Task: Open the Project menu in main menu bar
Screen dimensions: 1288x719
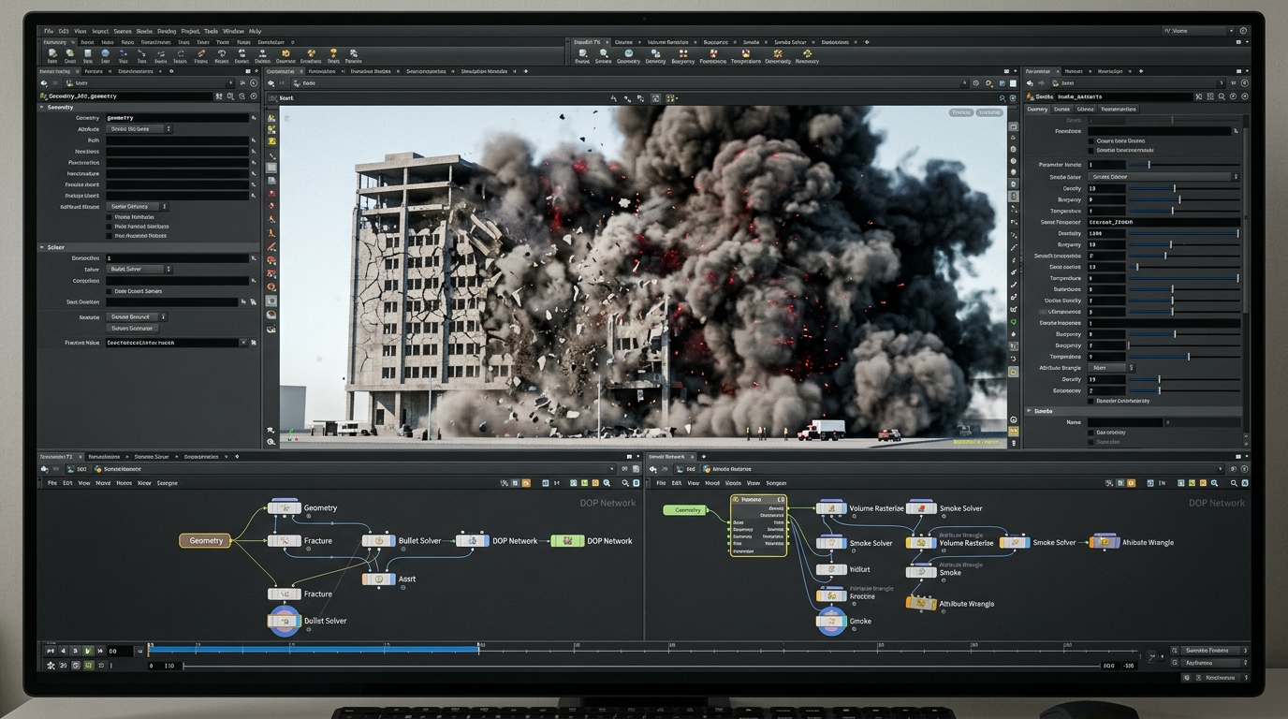Action: click(x=190, y=31)
